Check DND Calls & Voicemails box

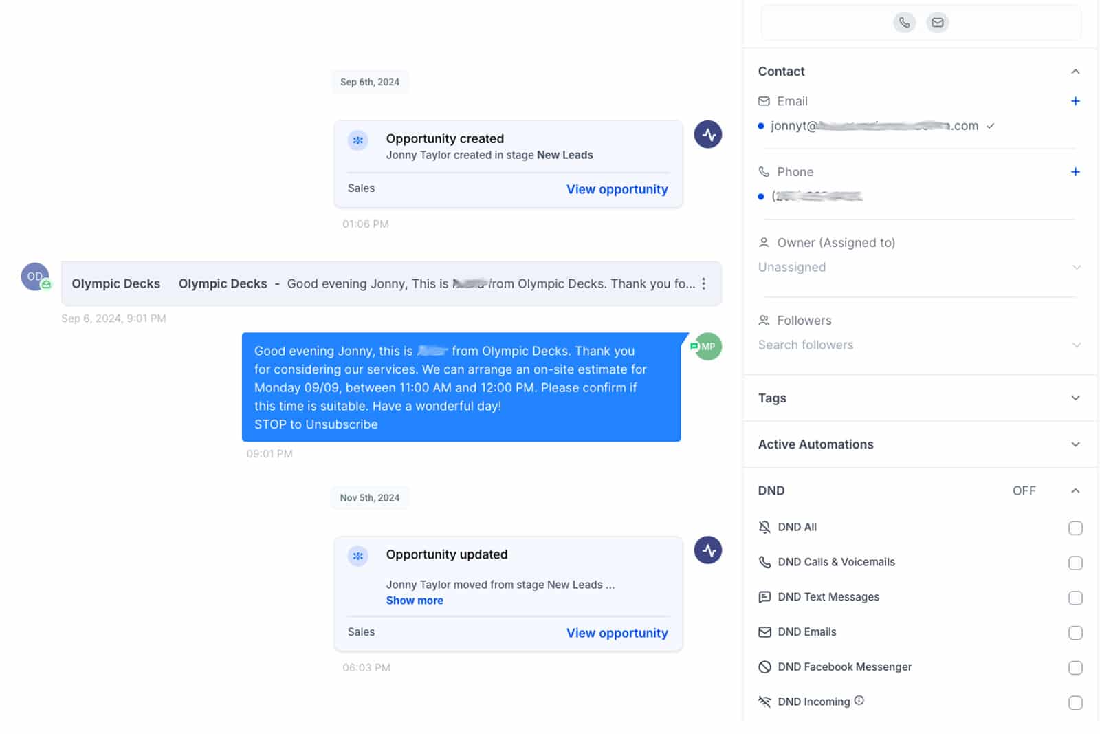click(x=1075, y=563)
